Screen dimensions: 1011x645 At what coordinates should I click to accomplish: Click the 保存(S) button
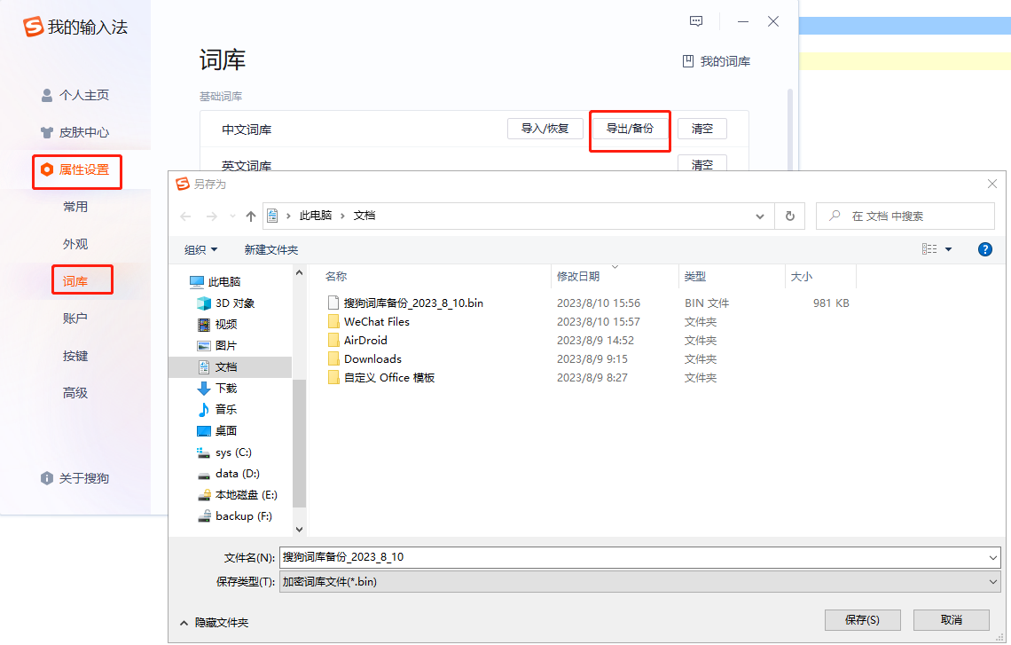[862, 620]
